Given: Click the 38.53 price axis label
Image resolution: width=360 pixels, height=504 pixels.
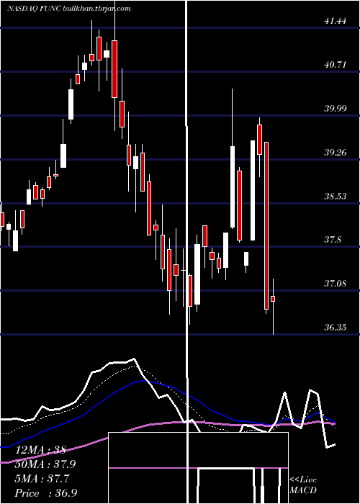Looking at the screenshot, I should pyautogui.click(x=336, y=196).
